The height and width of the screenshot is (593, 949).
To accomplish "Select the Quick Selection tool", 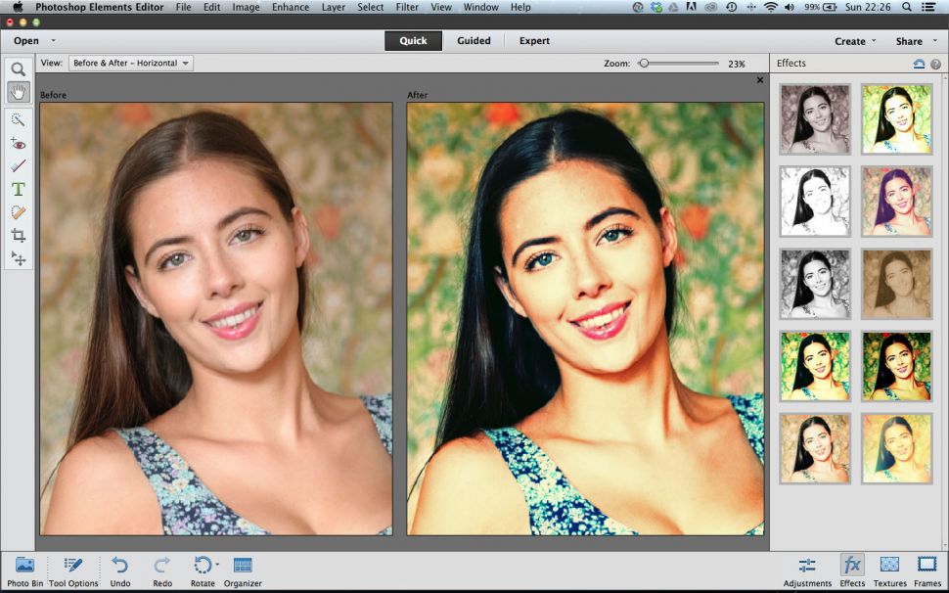I will pyautogui.click(x=18, y=119).
